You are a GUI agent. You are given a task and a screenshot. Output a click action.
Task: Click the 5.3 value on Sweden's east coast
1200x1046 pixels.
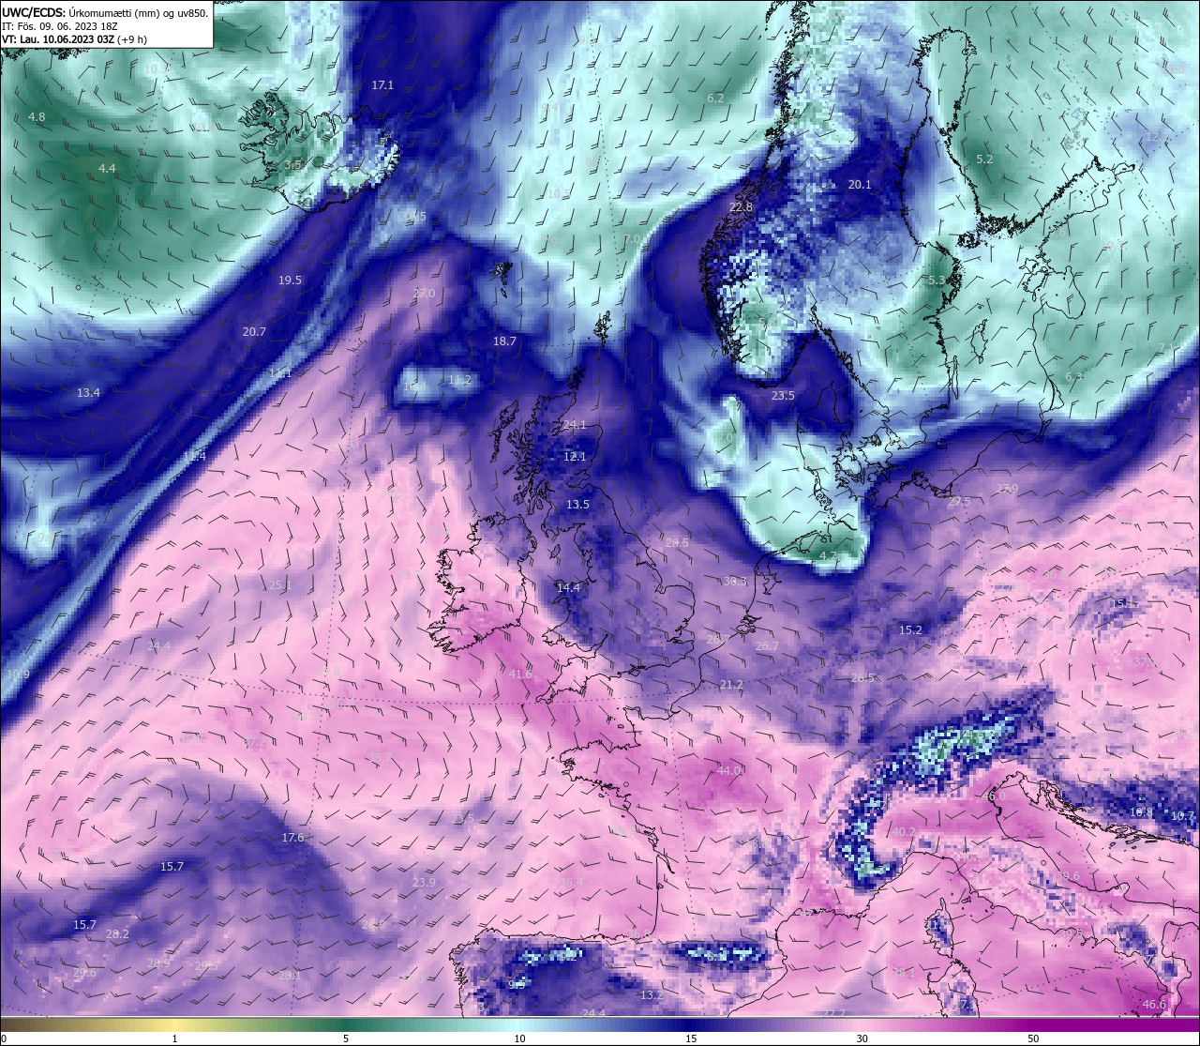[936, 280]
